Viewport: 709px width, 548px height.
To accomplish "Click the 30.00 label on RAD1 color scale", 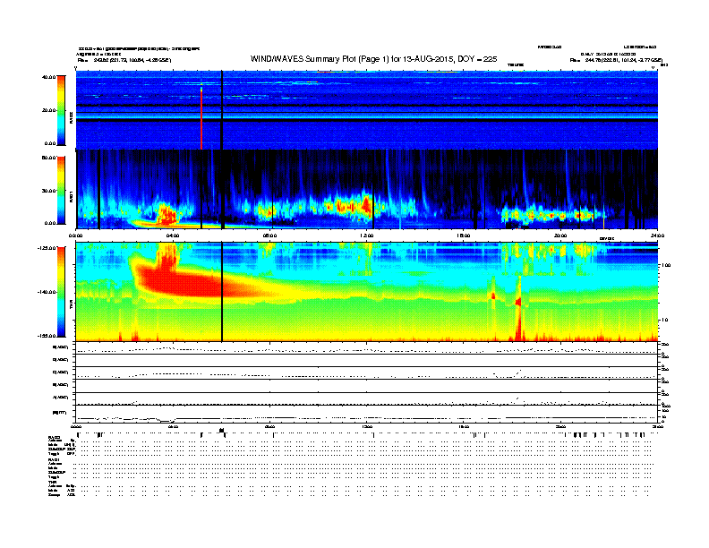I will (48, 191).
